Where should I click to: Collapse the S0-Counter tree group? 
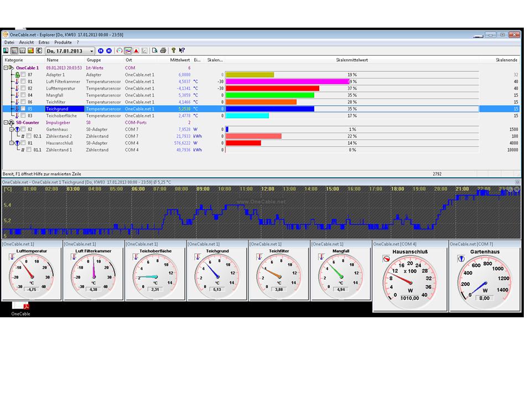coord(6,123)
